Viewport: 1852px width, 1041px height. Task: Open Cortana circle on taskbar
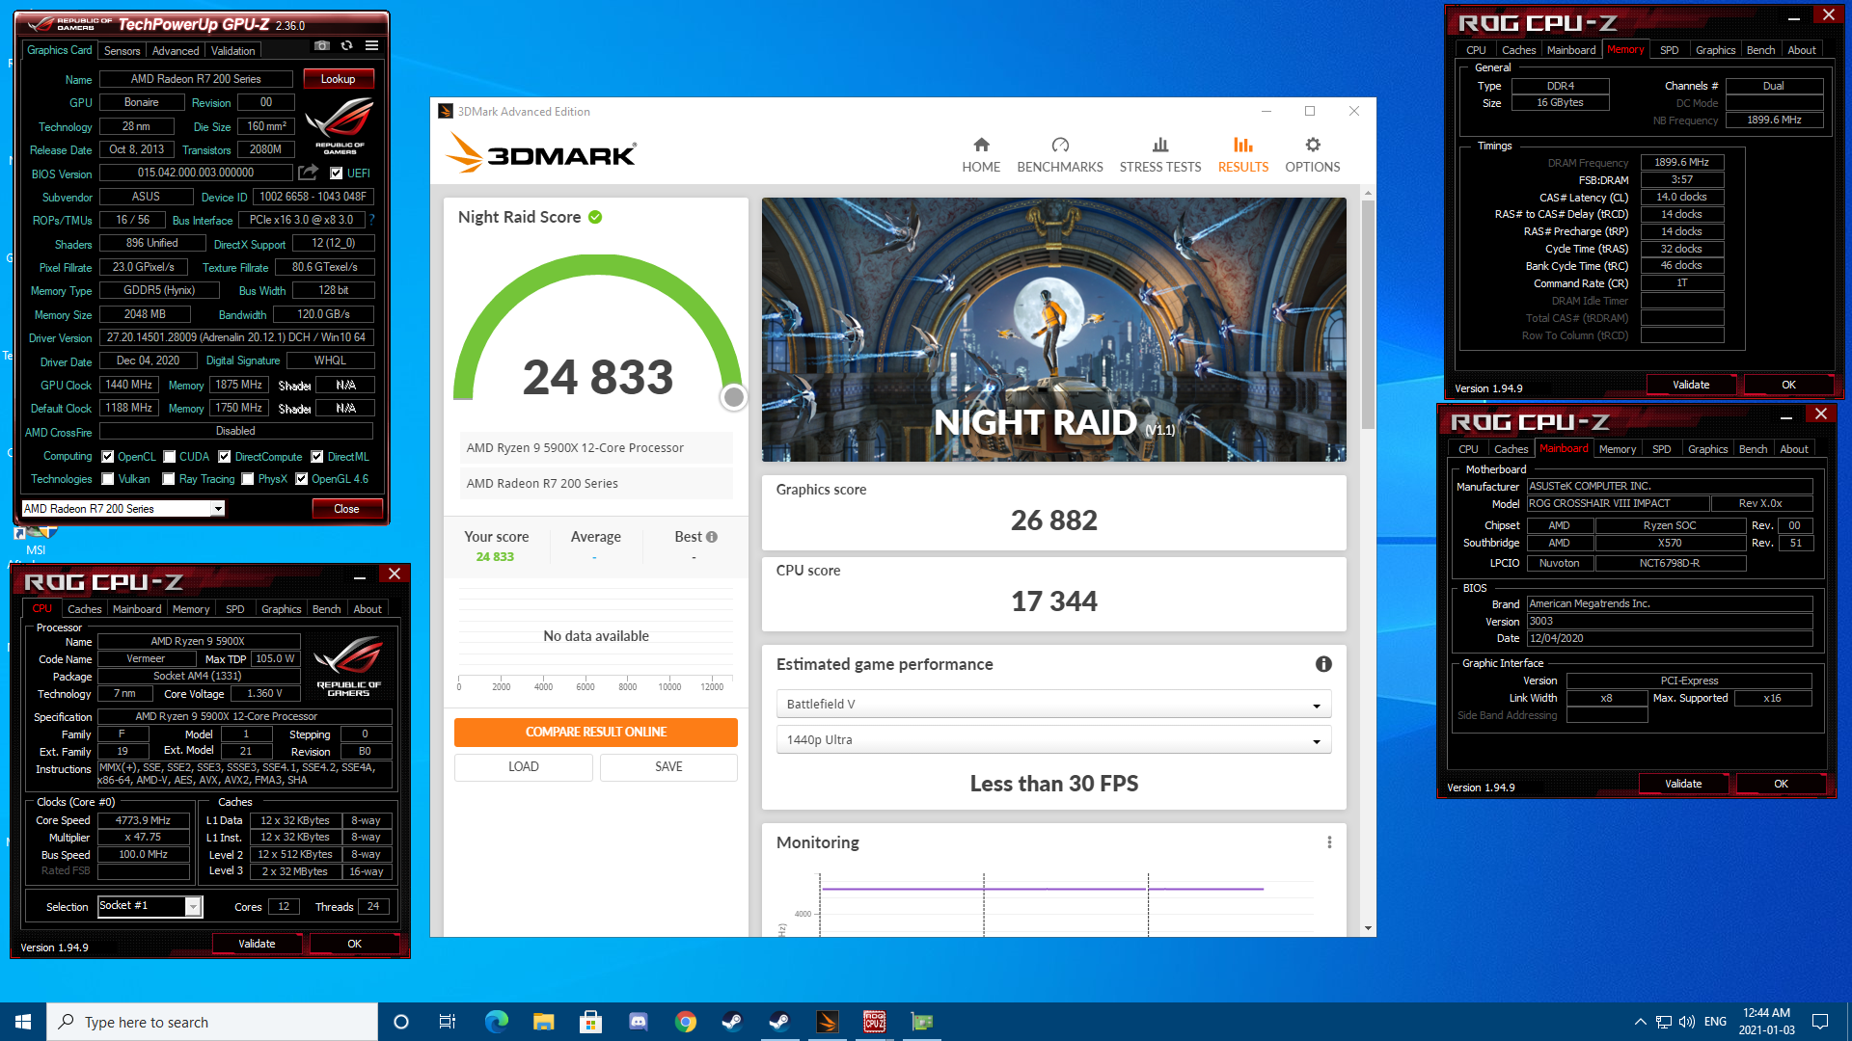pyautogui.click(x=401, y=1022)
